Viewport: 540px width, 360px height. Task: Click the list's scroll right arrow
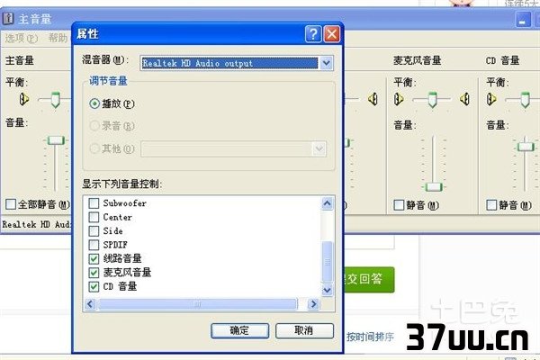click(313, 304)
